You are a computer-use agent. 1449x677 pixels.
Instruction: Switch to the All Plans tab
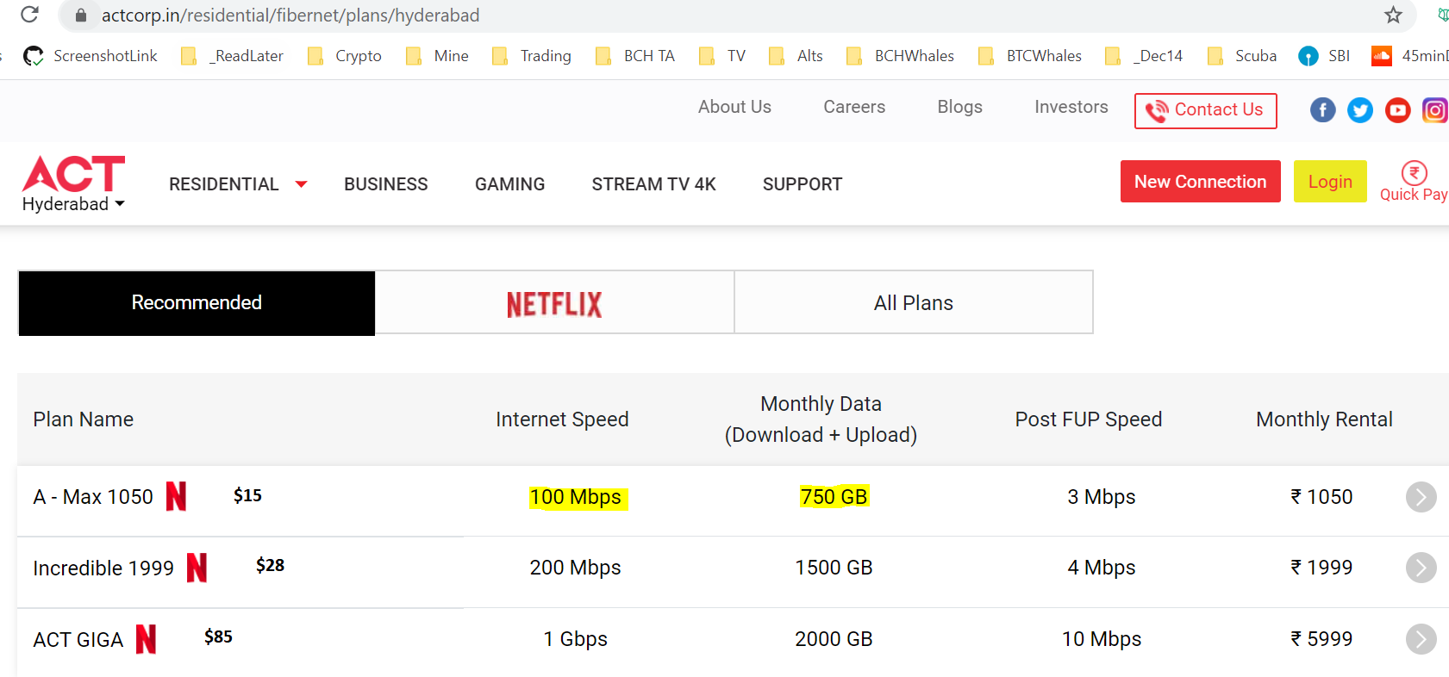pyautogui.click(x=914, y=302)
